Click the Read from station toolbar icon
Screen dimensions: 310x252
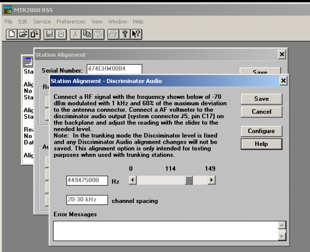[35, 35]
